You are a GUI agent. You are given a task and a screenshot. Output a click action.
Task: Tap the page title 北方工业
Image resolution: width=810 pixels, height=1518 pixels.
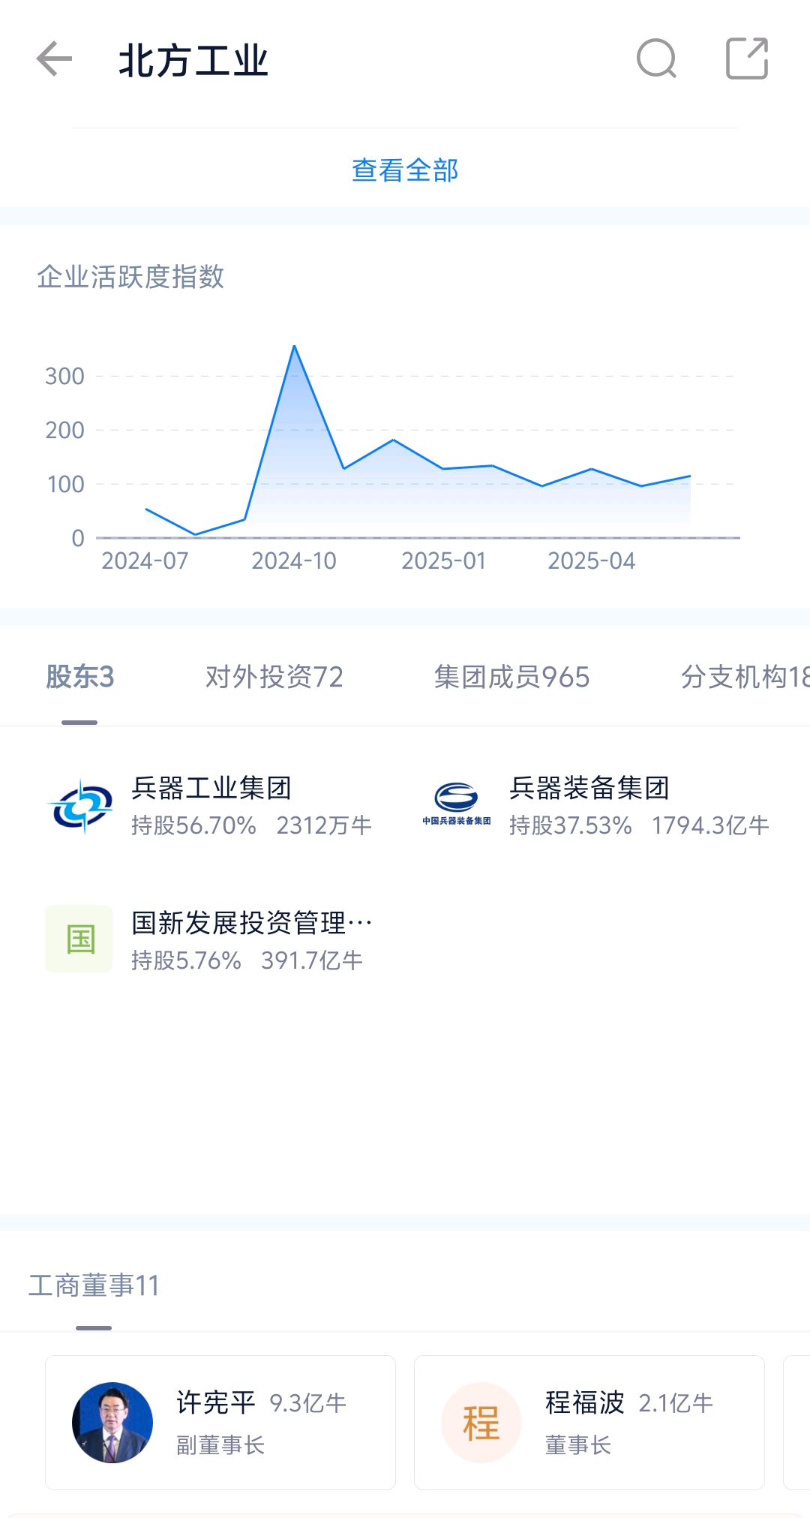[193, 61]
